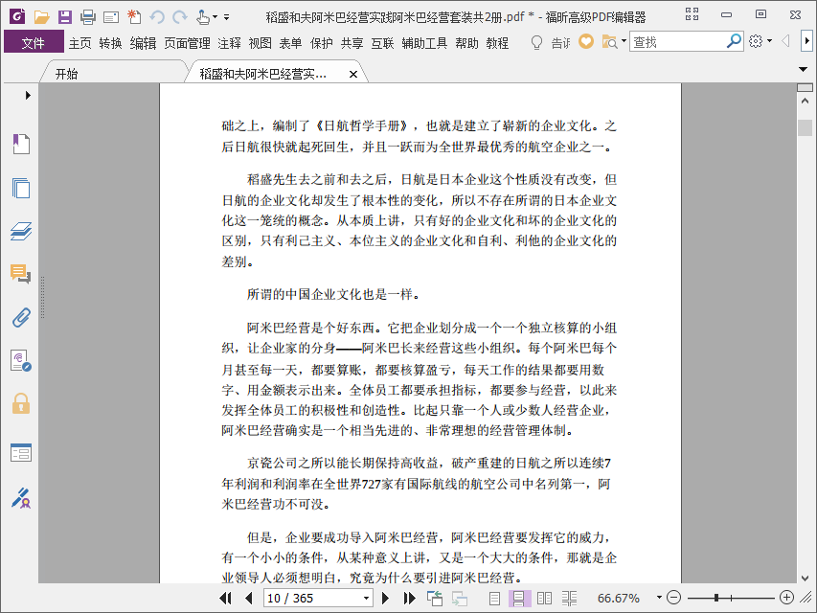Switch to continuous facing view
The height and width of the screenshot is (613, 817).
point(569,599)
